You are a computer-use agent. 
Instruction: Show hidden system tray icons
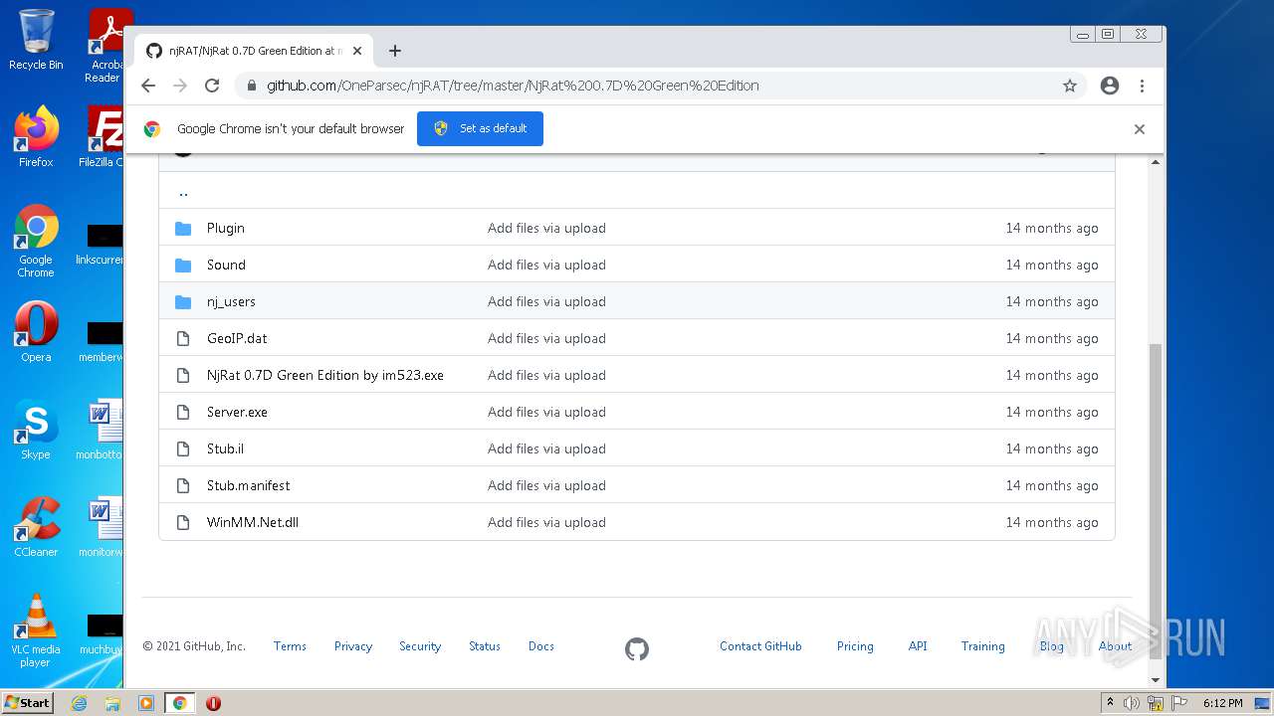tap(1110, 703)
